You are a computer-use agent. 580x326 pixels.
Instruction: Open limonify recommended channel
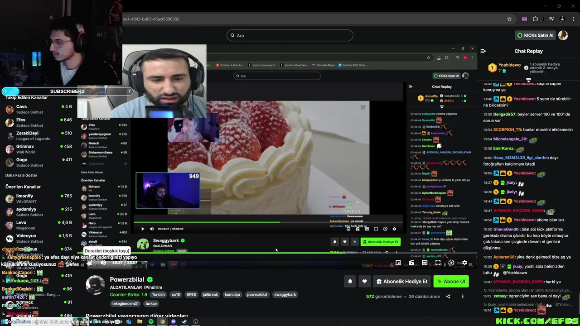coord(39,198)
